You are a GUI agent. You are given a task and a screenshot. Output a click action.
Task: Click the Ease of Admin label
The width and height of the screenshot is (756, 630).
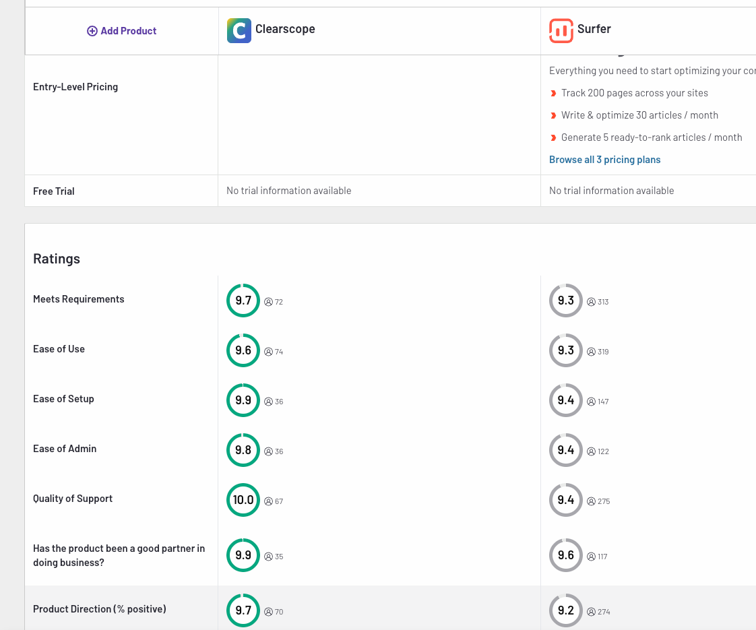pos(65,449)
